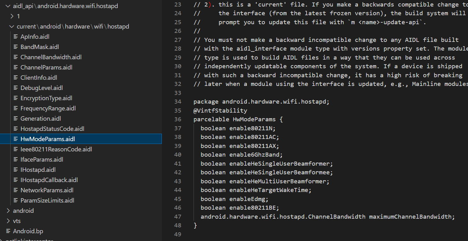The height and width of the screenshot is (241, 468).
Task: Click the file icon beside Generation.aidl
Action: click(x=16, y=118)
